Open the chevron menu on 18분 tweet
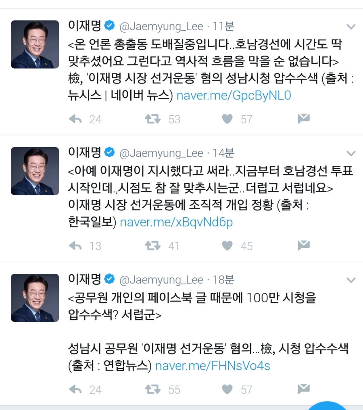The width and height of the screenshot is (363, 410). pos(351,280)
